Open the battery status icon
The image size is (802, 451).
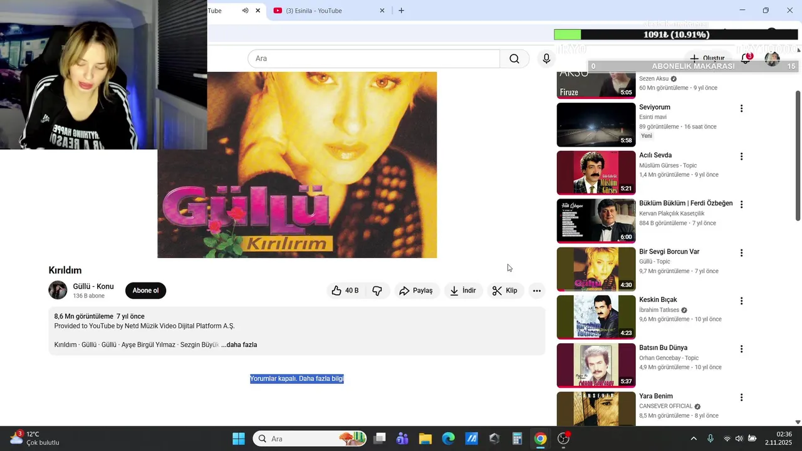pyautogui.click(x=752, y=438)
